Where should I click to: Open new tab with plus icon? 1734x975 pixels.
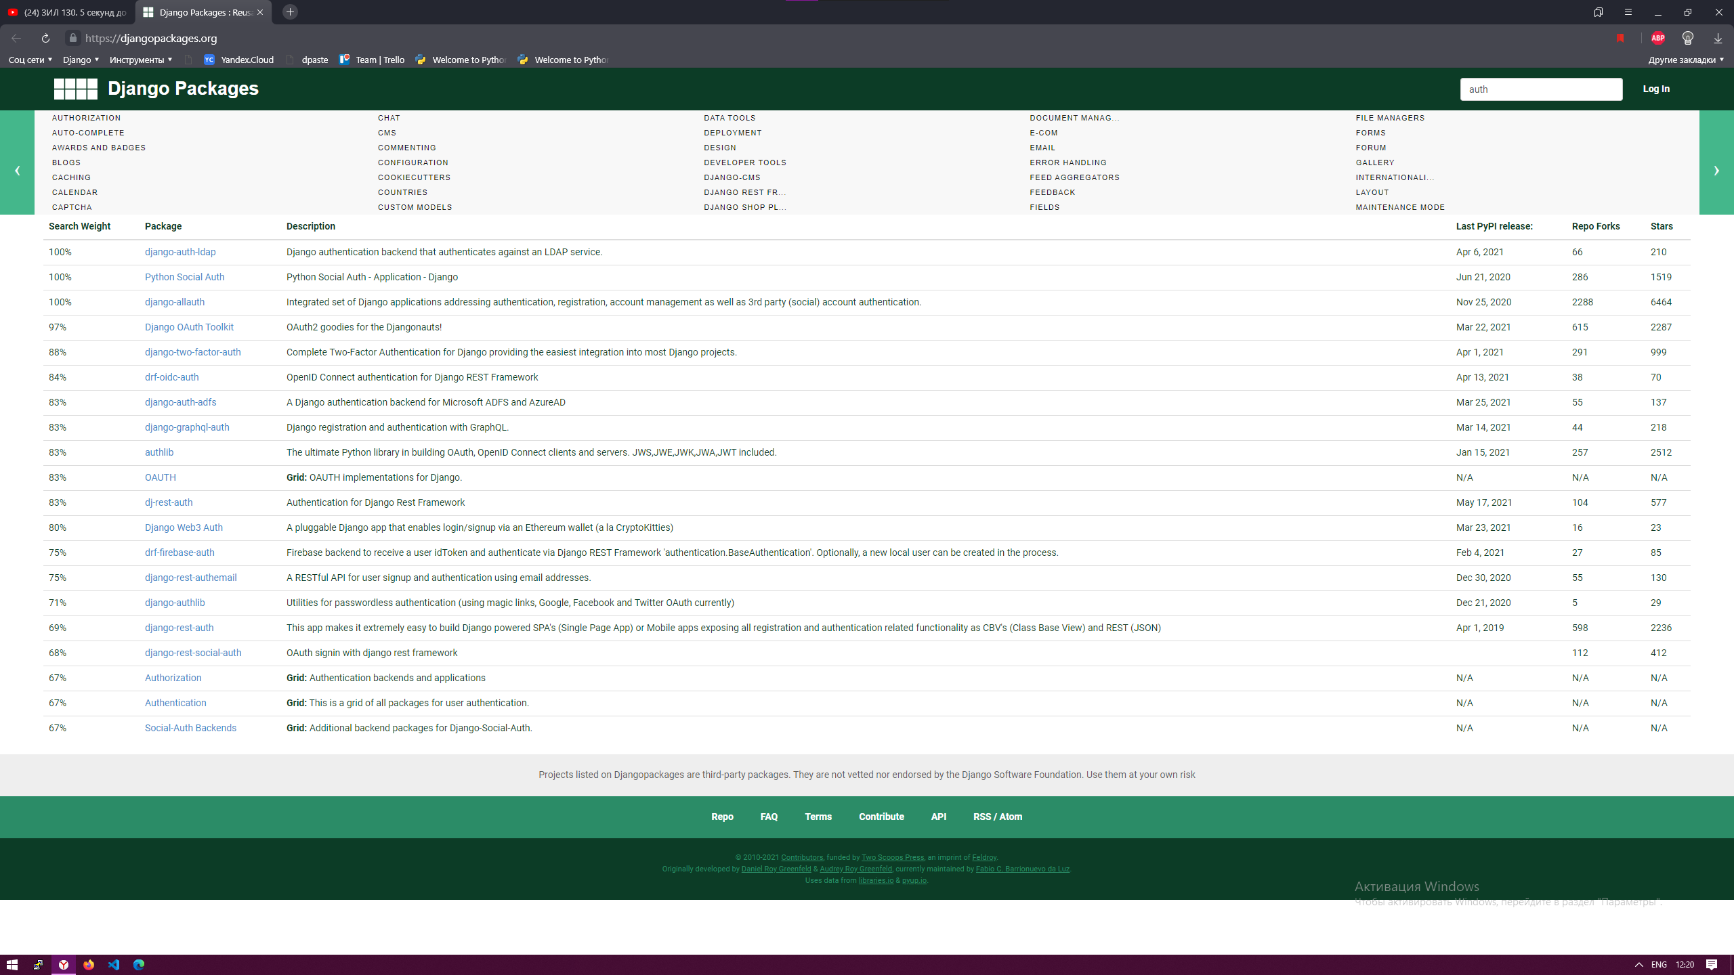pyautogui.click(x=290, y=12)
